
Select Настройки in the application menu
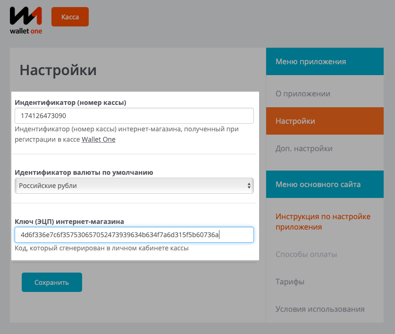tap(325, 121)
